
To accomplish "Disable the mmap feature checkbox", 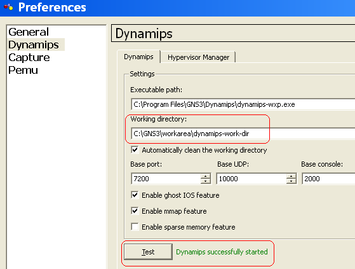I will [135, 210].
